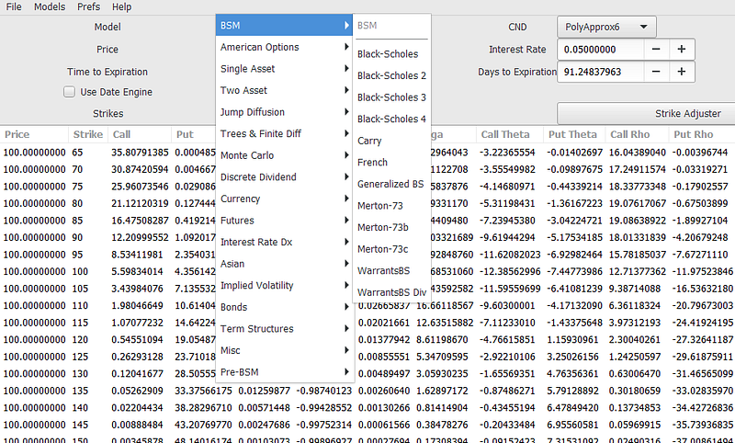Expand the Misc submenu
Screen dimensions: 735x443
click(284, 350)
